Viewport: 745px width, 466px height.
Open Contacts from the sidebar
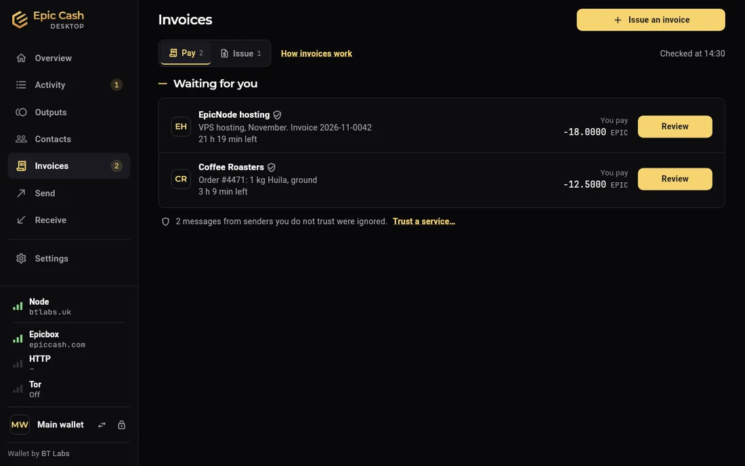69,139
